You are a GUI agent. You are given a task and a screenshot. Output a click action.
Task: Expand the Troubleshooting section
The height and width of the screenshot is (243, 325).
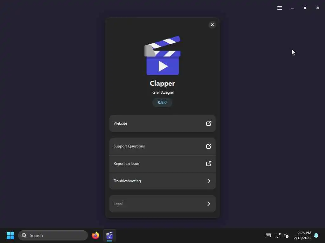(162, 181)
